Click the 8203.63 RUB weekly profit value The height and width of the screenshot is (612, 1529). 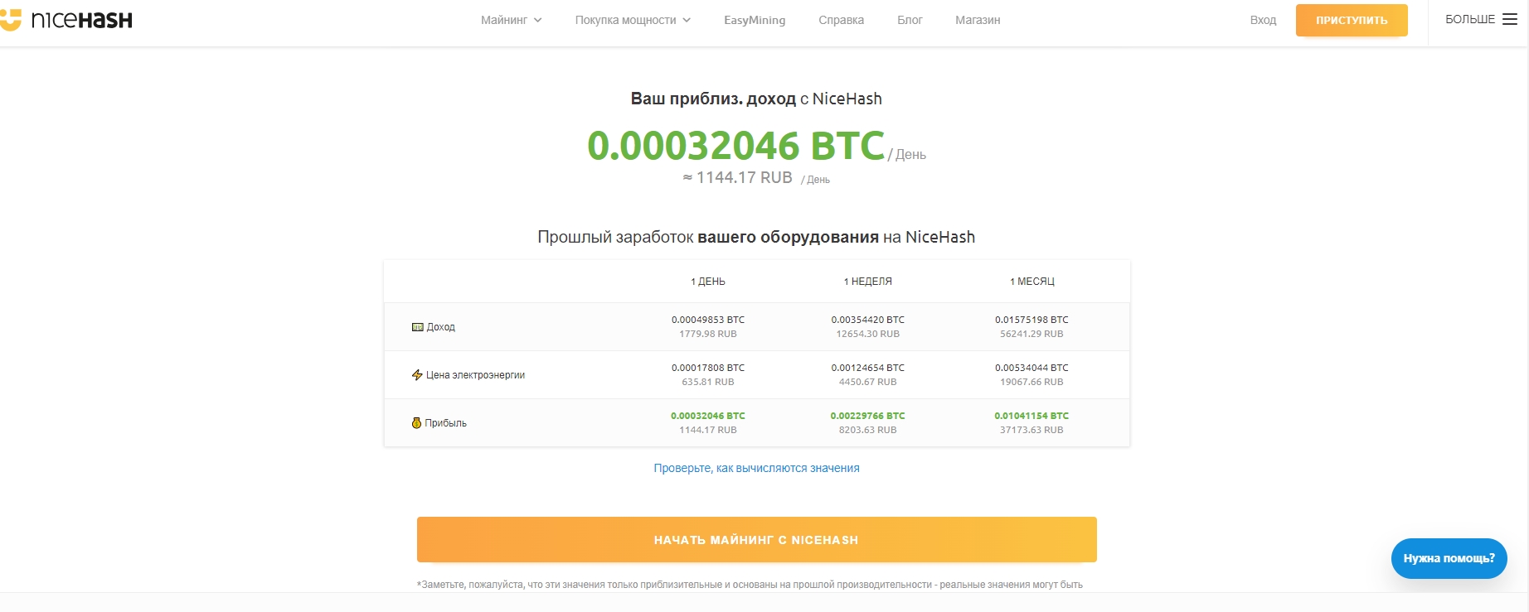pos(868,430)
